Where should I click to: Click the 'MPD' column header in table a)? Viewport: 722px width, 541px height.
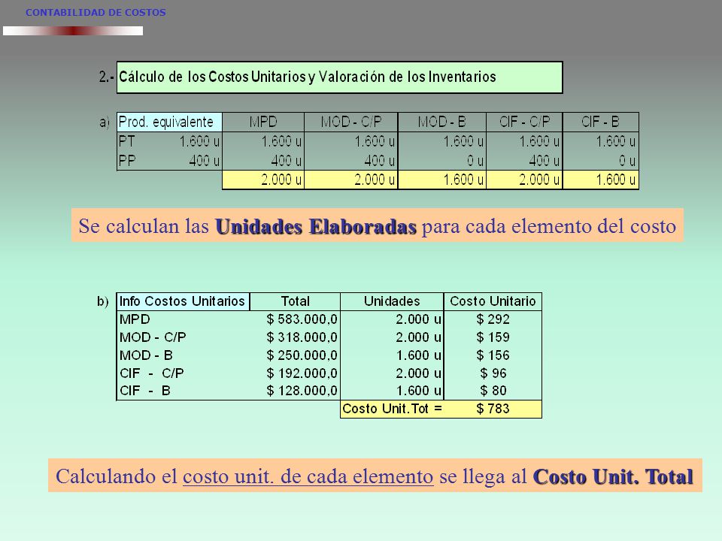pyautogui.click(x=263, y=122)
